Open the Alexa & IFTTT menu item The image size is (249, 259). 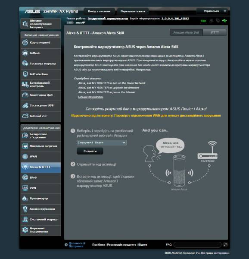coord(40,167)
